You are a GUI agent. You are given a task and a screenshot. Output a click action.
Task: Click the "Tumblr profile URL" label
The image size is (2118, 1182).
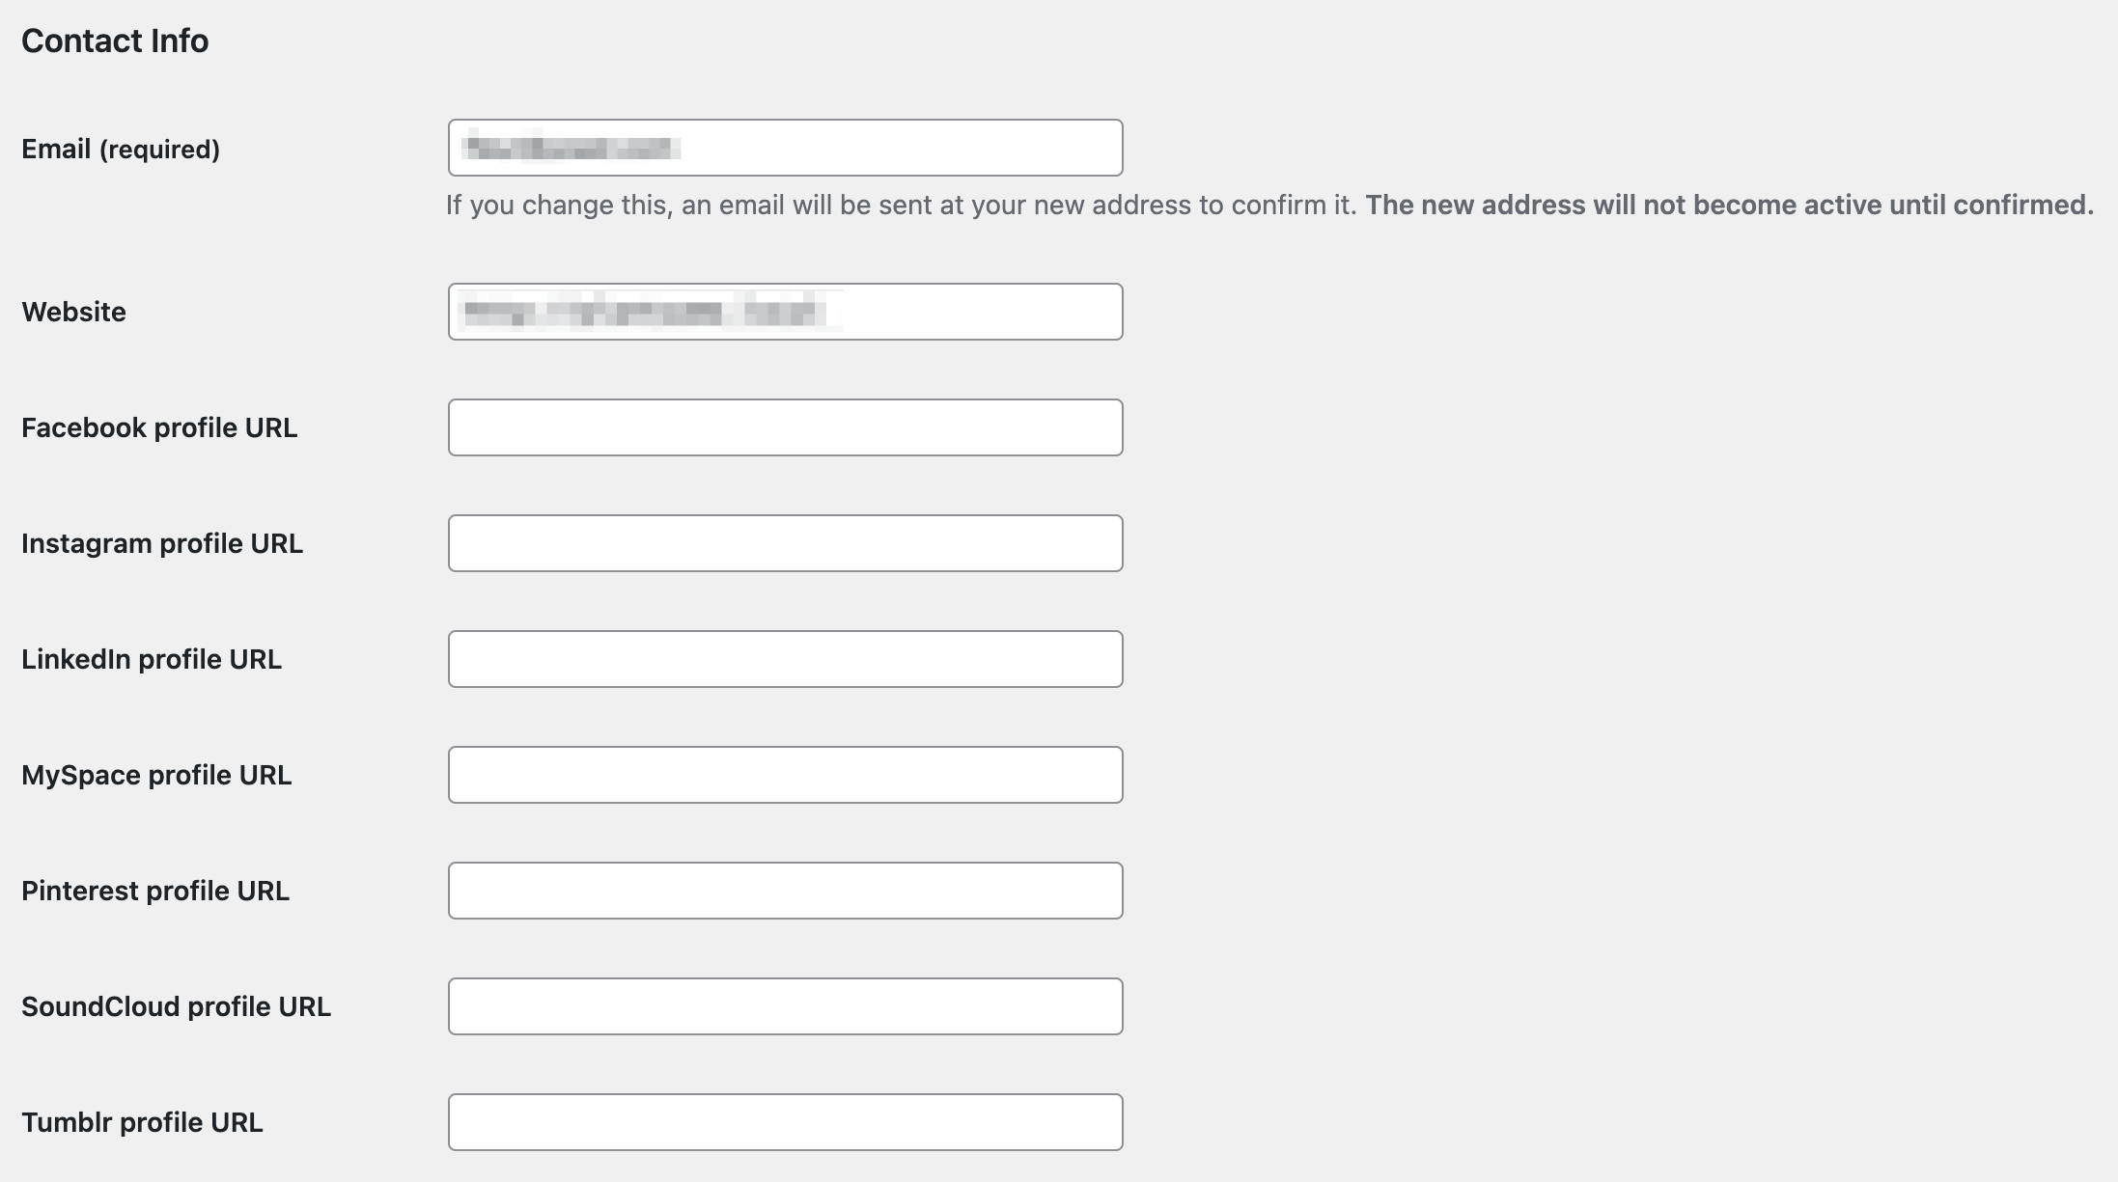(x=142, y=1123)
